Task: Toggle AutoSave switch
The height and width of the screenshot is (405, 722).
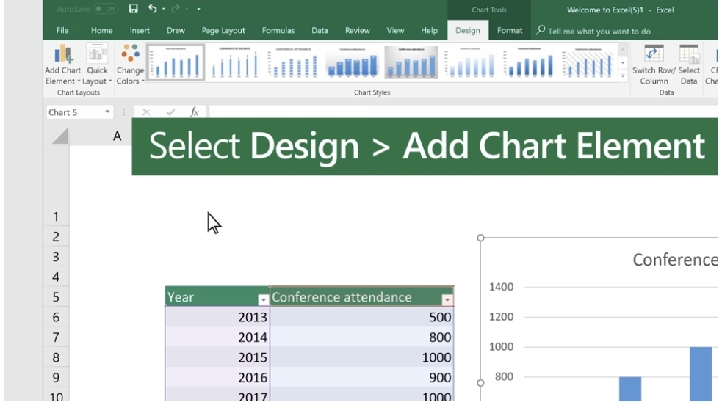Action: click(x=106, y=9)
